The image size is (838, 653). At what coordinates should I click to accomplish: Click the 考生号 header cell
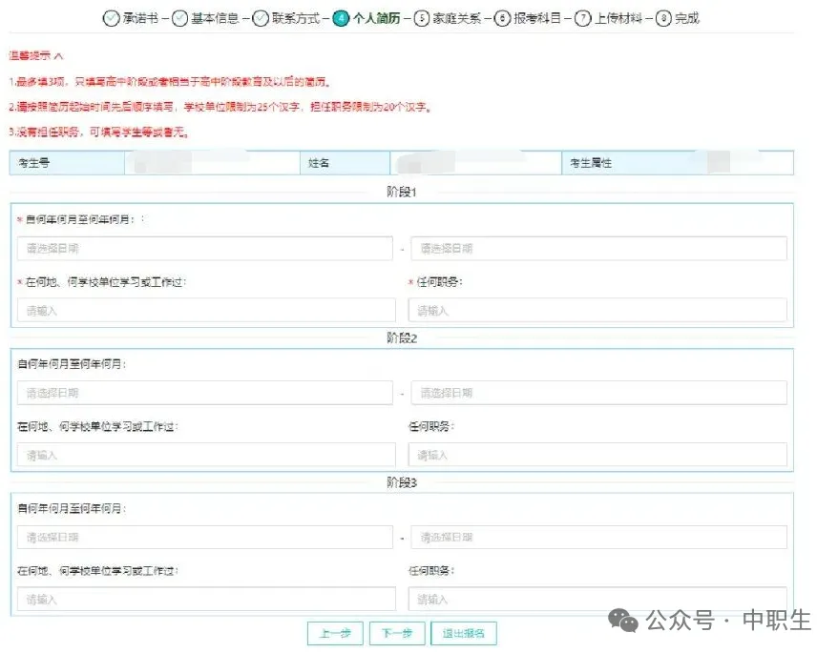(67, 163)
